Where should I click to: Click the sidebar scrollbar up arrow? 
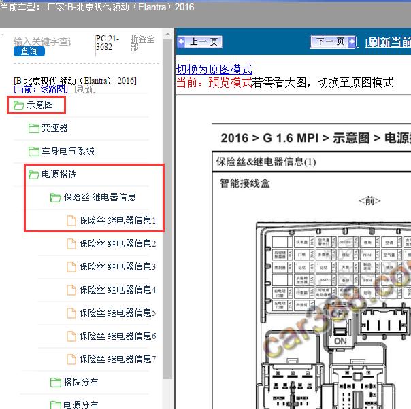167,34
